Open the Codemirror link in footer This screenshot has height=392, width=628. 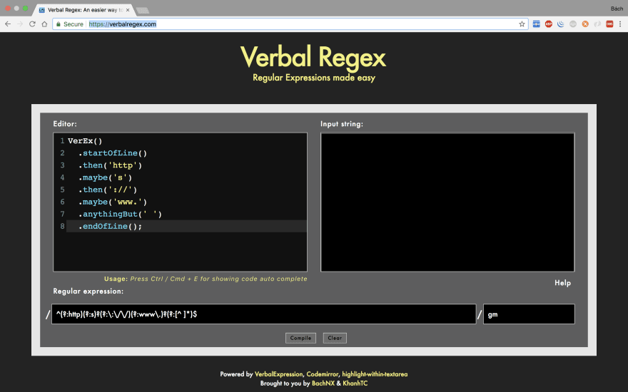pyautogui.click(x=323, y=374)
